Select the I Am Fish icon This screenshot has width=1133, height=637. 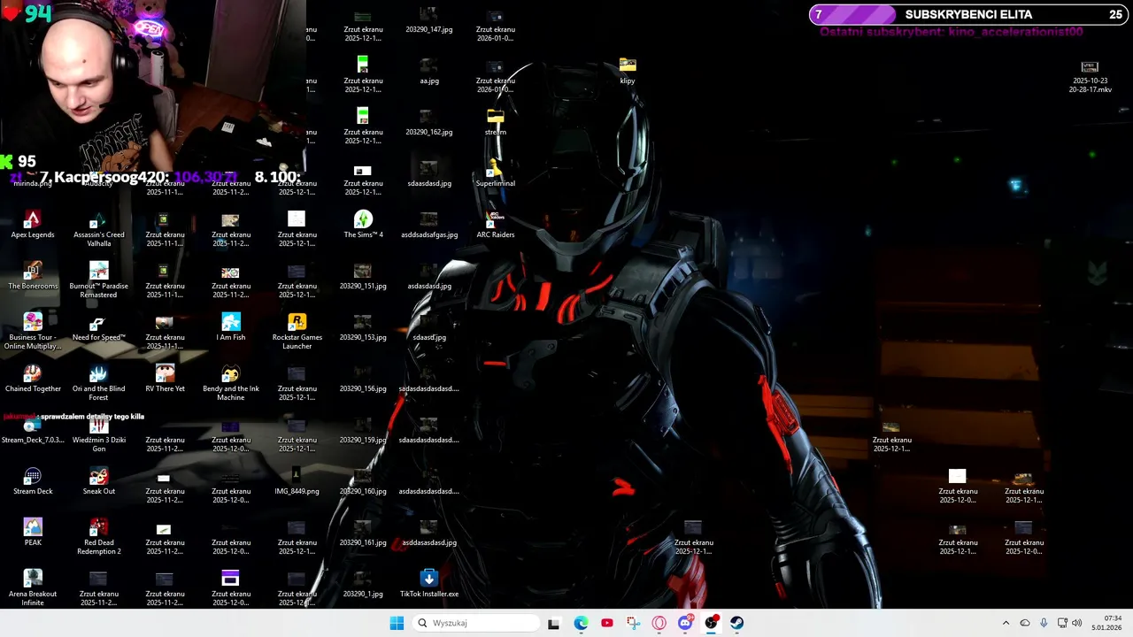pyautogui.click(x=231, y=327)
